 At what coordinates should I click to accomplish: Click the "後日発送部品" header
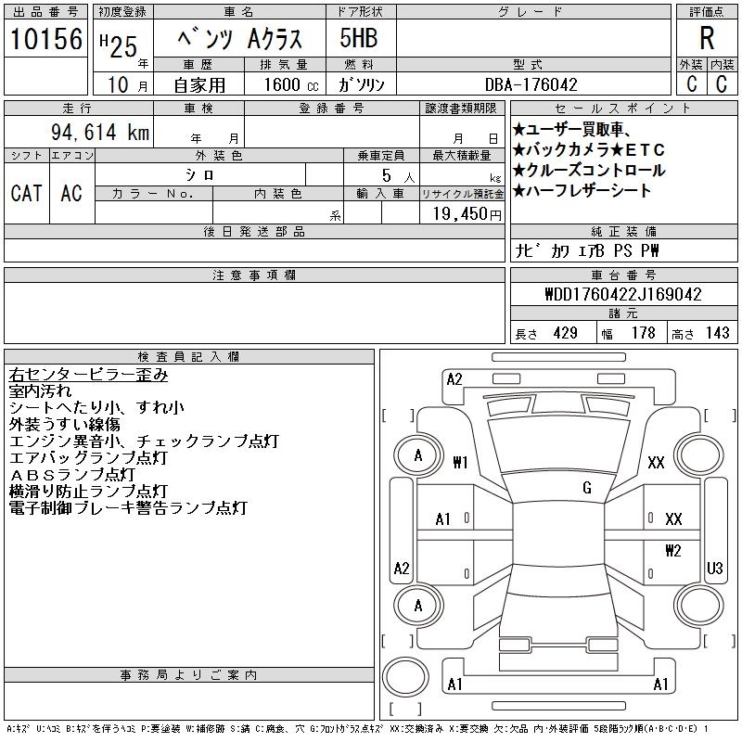(x=254, y=231)
